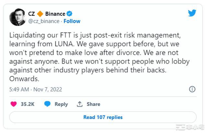Click the Twitter bird logo
The height and width of the screenshot is (133, 207).
pos(192,13)
